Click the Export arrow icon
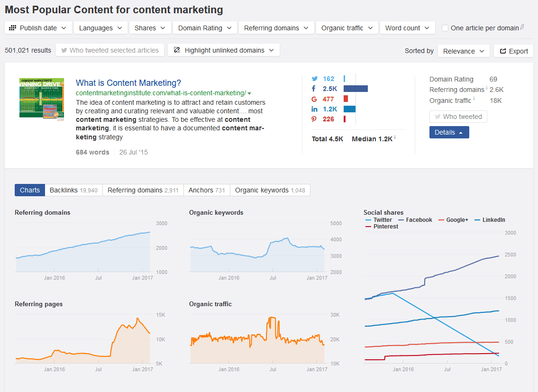The height and width of the screenshot is (392, 538). point(502,51)
